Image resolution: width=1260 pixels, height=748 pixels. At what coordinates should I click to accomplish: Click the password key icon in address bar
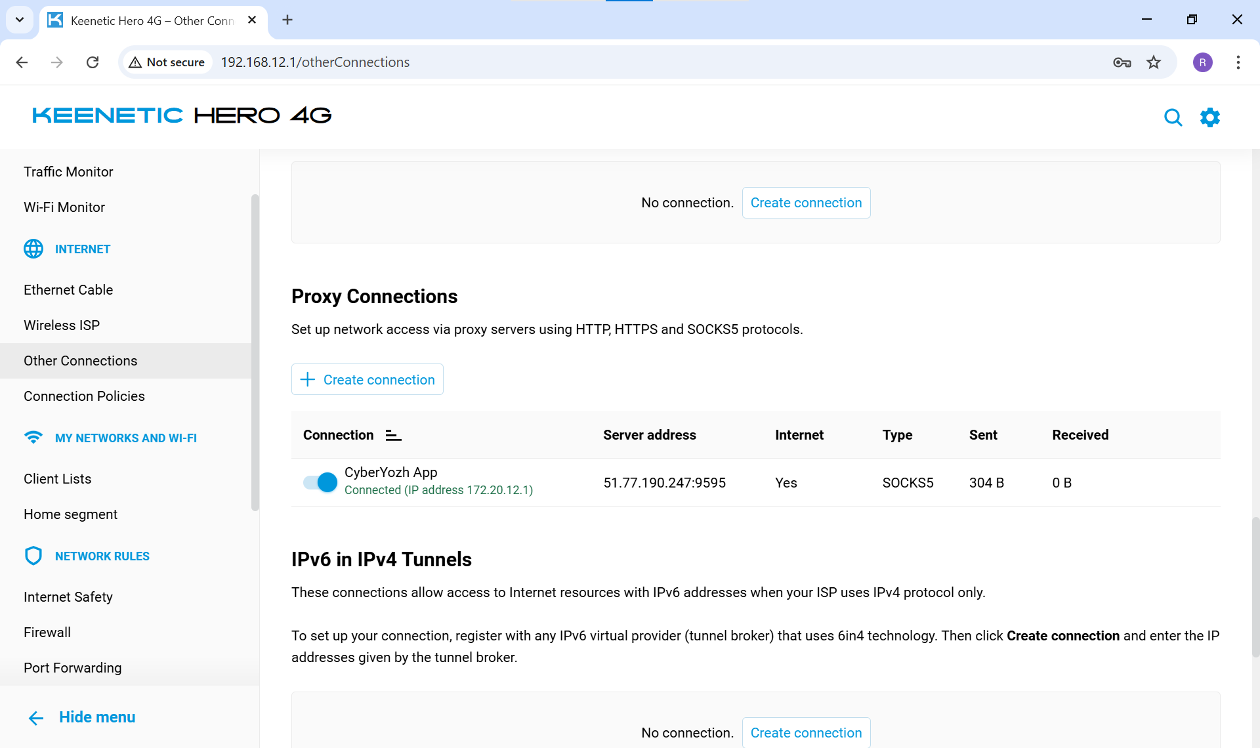tap(1122, 62)
